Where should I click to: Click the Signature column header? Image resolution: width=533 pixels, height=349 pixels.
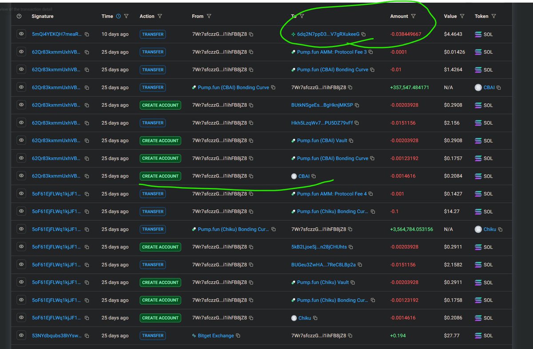pos(43,16)
